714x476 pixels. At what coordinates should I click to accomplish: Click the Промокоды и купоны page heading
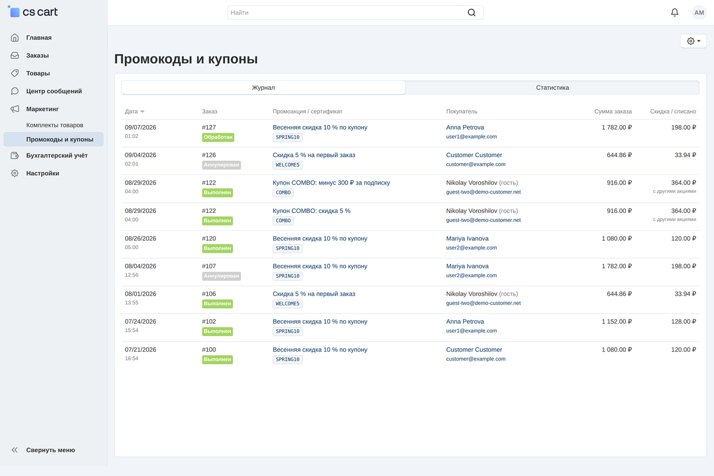(186, 59)
